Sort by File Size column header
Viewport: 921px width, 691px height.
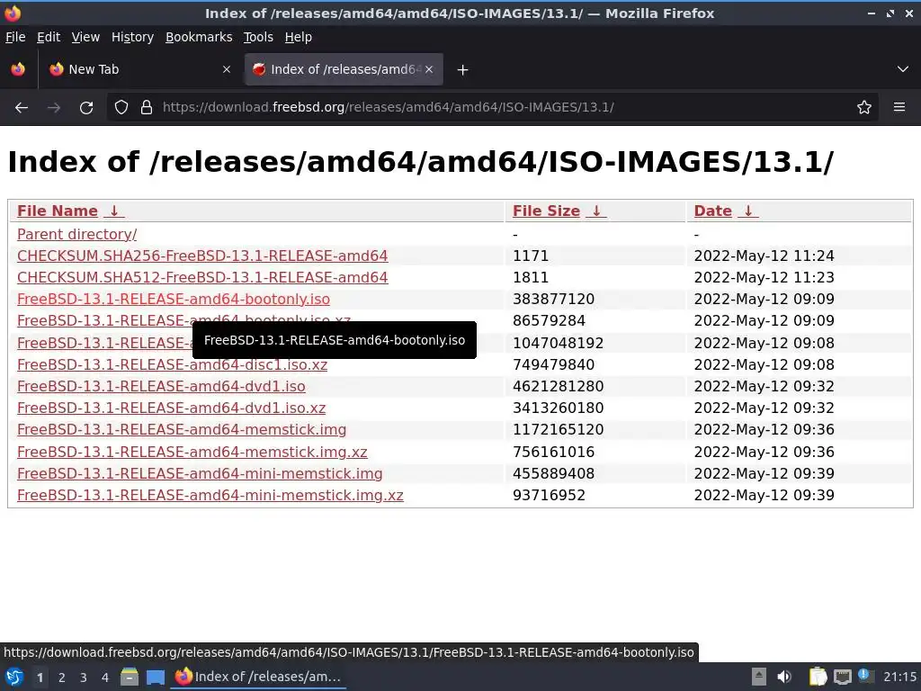tap(546, 211)
